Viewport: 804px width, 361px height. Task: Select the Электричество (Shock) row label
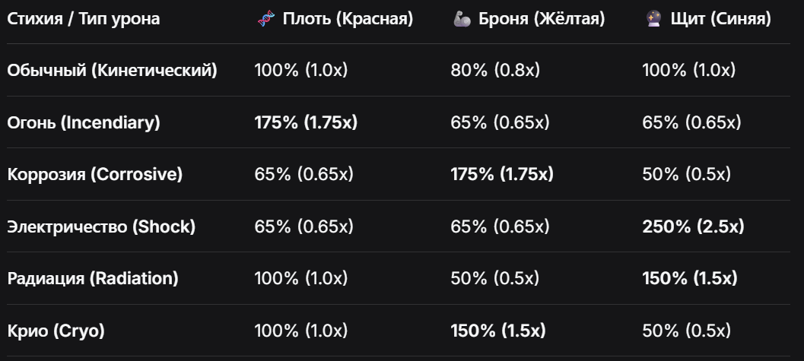click(x=101, y=226)
